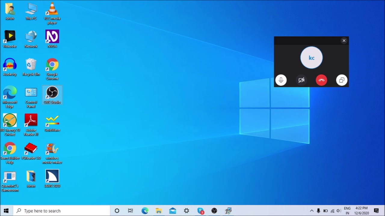Viewport: 385px width, 216px height.
Task: Change the ENG IN input language
Action: click(x=347, y=211)
